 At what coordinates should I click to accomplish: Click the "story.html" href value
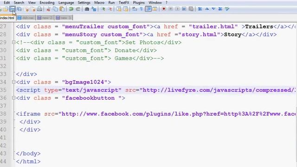click(199, 34)
